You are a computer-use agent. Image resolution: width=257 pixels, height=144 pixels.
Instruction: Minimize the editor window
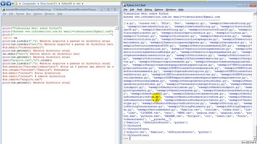102,10
